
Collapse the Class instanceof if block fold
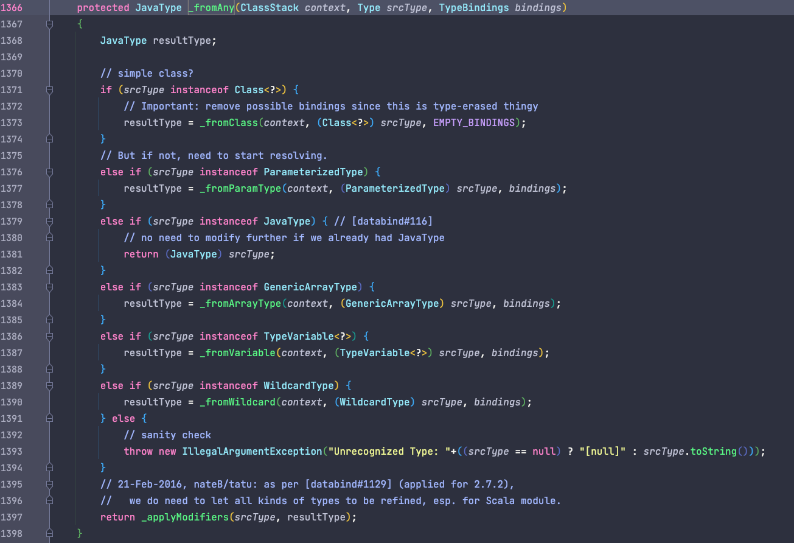click(50, 89)
